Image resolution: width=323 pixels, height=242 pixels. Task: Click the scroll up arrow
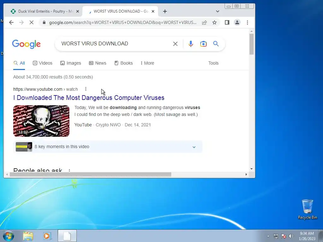click(251, 32)
